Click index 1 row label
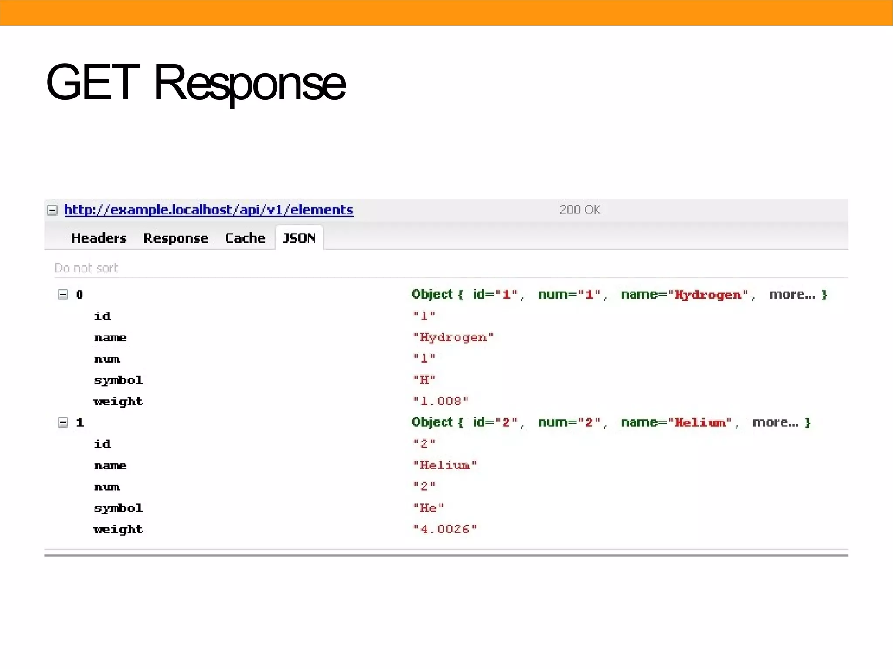 [80, 422]
